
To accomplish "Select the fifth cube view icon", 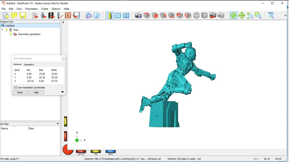I will pyautogui.click(x=180, y=15).
